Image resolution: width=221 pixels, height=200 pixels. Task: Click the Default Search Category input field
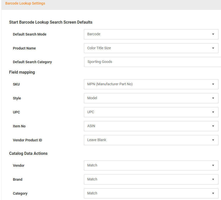coord(153,62)
